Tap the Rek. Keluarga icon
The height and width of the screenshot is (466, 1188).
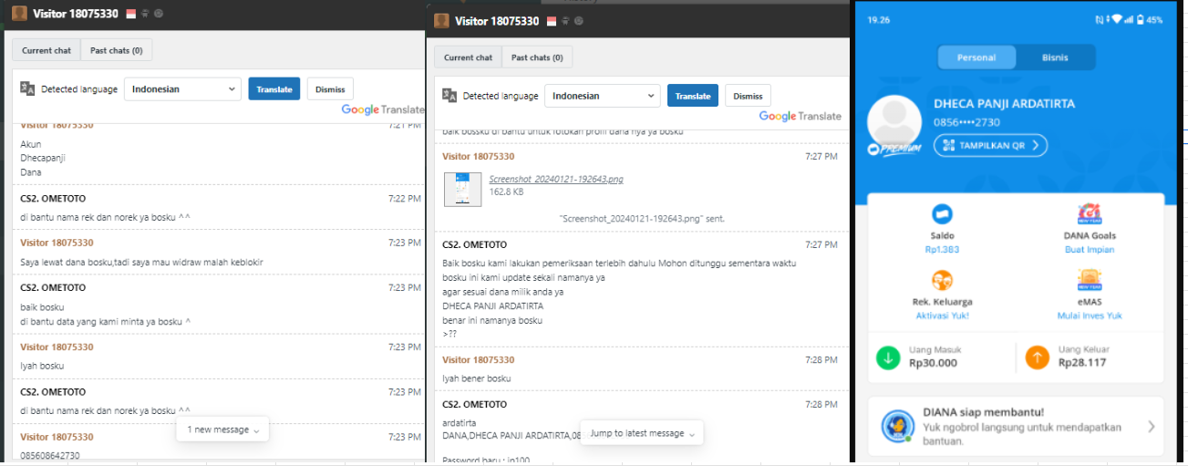(x=942, y=280)
